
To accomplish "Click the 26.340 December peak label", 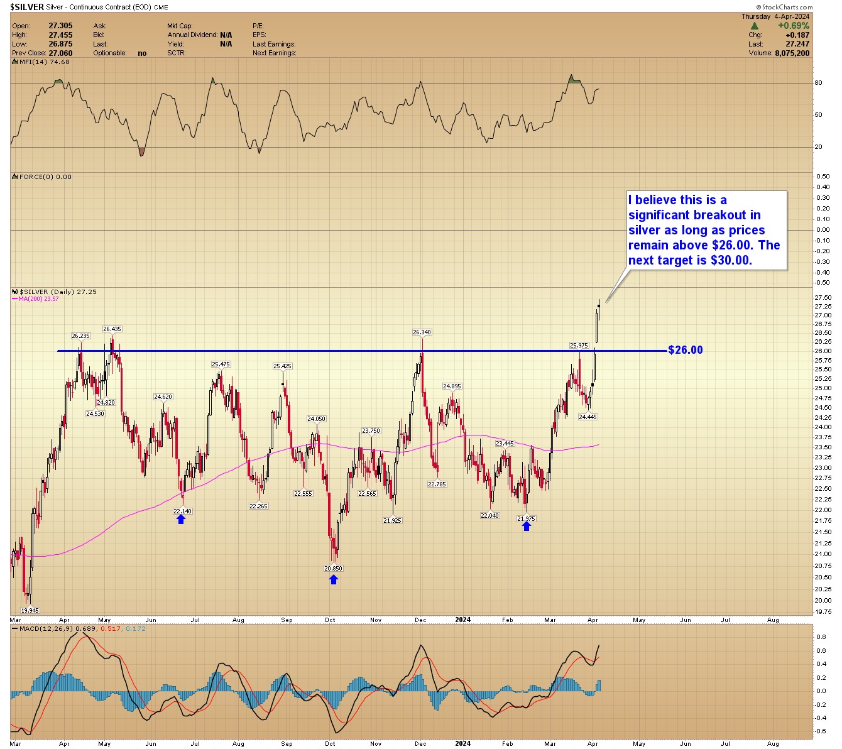I will [x=422, y=332].
